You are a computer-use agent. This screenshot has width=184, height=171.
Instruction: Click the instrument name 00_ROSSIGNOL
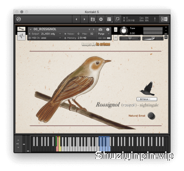(x=45, y=29)
